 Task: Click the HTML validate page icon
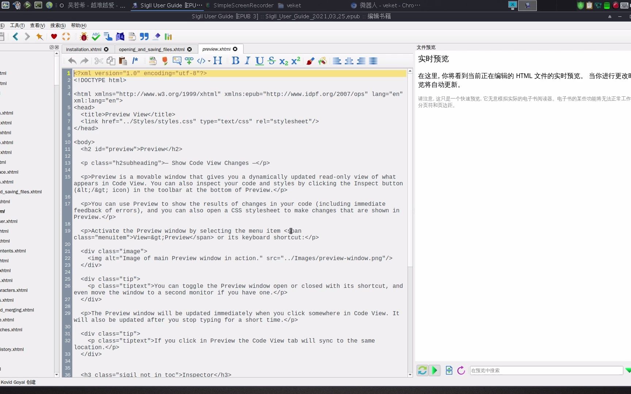[x=153, y=61]
